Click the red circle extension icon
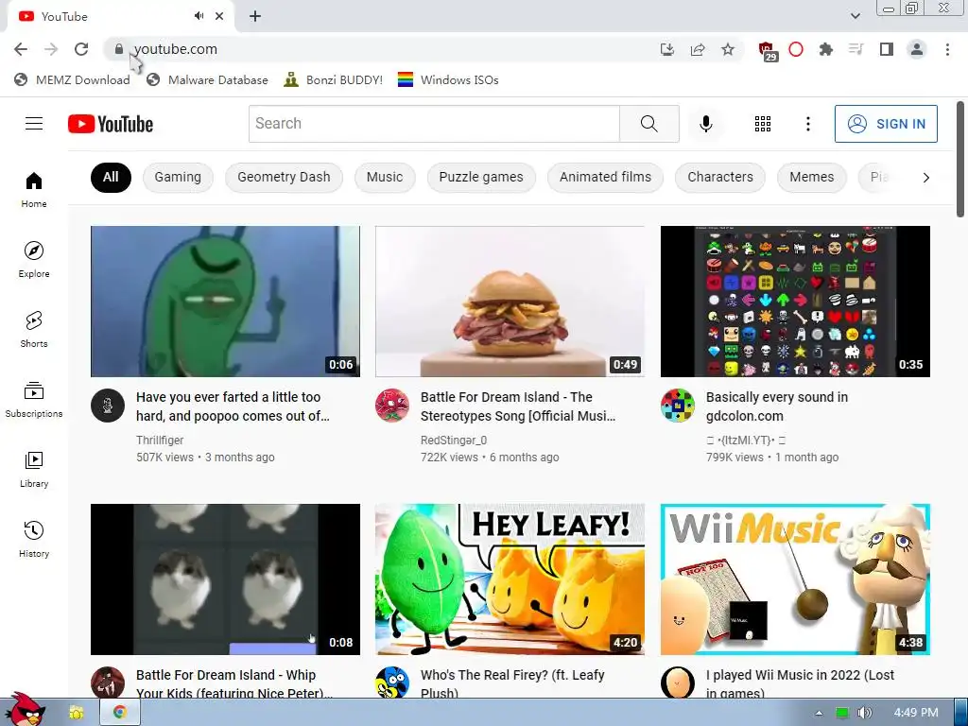968x726 pixels. (796, 49)
